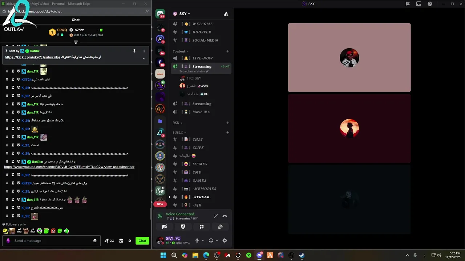Click purple microphone icon in message box
The height and width of the screenshot is (261, 465).
pyautogui.click(x=8, y=241)
